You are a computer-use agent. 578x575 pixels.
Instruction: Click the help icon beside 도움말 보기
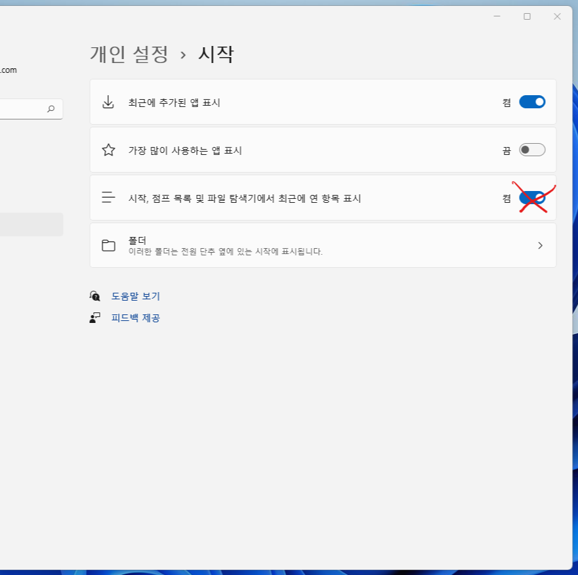[94, 296]
